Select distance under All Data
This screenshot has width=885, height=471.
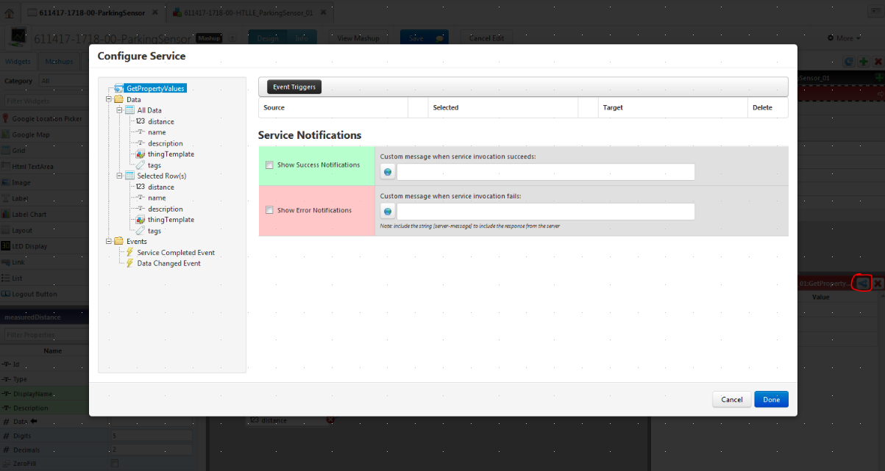coord(160,121)
